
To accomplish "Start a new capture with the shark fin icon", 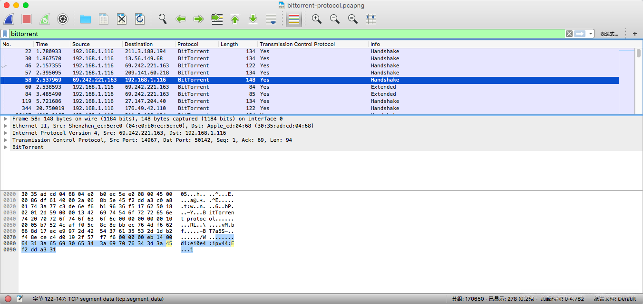I will pos(9,19).
